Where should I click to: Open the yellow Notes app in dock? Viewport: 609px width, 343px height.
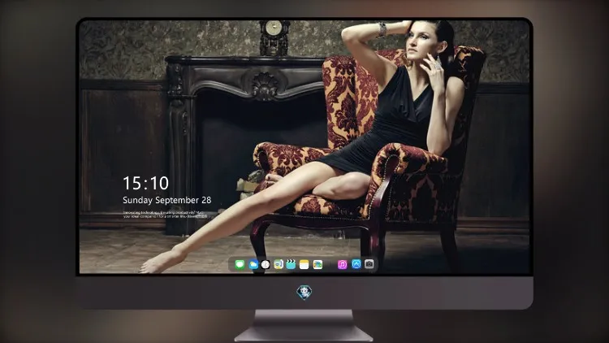(x=304, y=264)
